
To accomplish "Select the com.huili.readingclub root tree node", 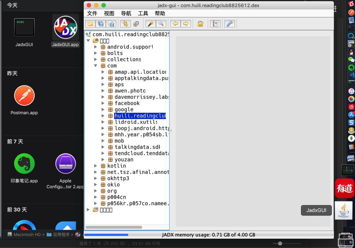I will (128, 34).
